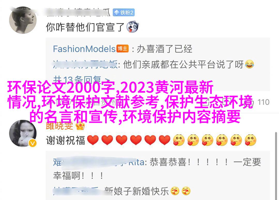Click the last heart-holding smiley emoji

pos(251,140)
